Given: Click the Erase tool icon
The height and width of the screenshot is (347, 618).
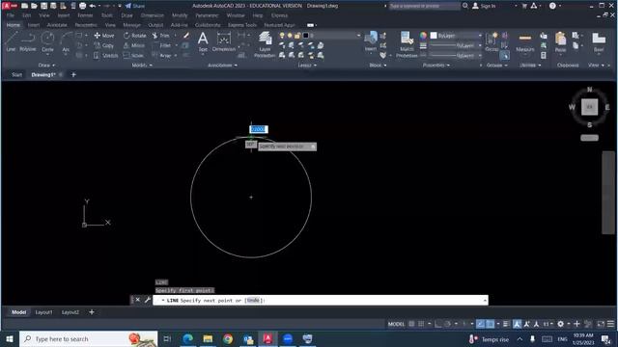Looking at the screenshot, I should click(186, 36).
